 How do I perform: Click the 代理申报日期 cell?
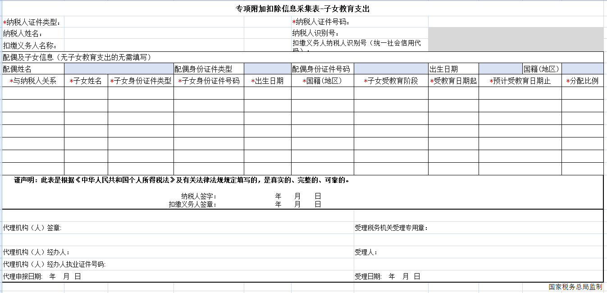(178, 276)
